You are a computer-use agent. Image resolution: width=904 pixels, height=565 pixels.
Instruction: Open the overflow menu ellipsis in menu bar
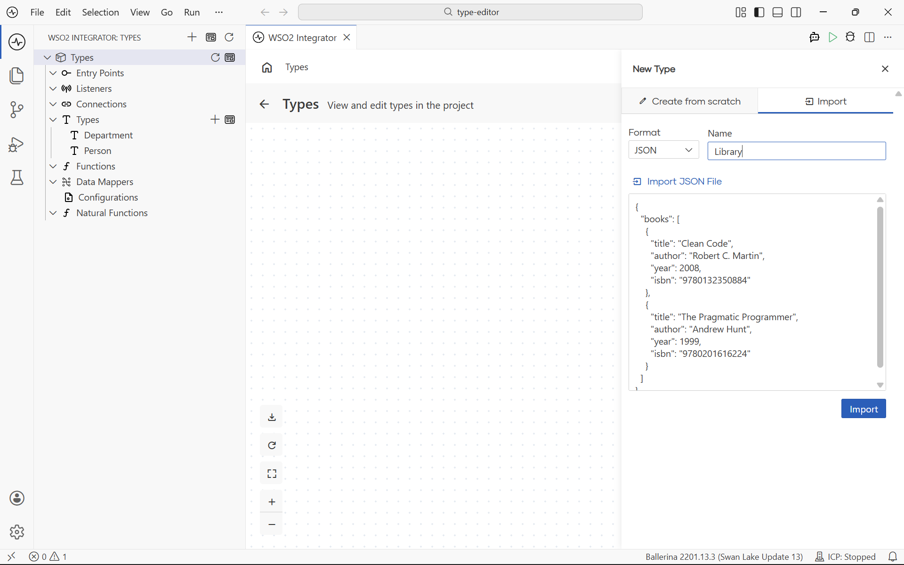[x=219, y=12]
